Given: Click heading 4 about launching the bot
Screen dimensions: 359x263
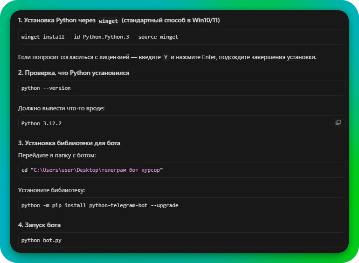Looking at the screenshot, I should click(x=39, y=225).
